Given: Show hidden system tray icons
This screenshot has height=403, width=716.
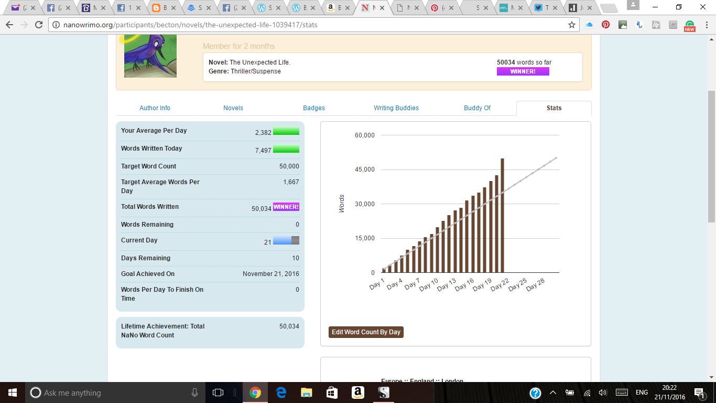Looking at the screenshot, I should 552,393.
